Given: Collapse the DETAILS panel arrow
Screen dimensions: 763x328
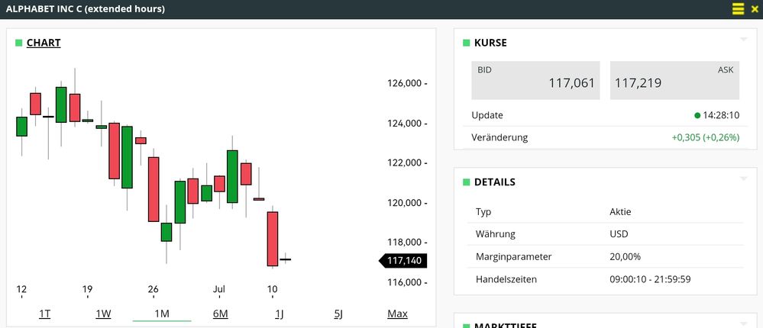Looking at the screenshot, I should coord(743,178).
